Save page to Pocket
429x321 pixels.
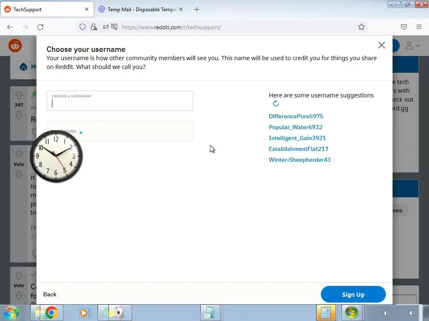coord(404,27)
